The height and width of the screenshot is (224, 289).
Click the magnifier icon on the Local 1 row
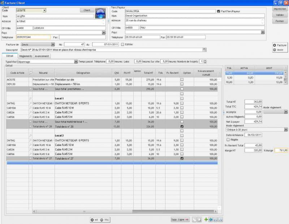tap(30, 99)
